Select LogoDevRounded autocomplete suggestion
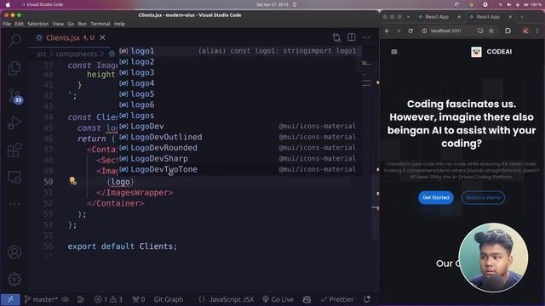Screen dimensions: 545x306 [240, 148]
